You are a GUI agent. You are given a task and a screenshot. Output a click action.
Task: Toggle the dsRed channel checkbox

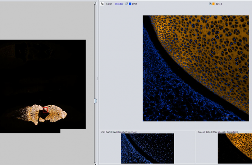(x=210, y=4)
